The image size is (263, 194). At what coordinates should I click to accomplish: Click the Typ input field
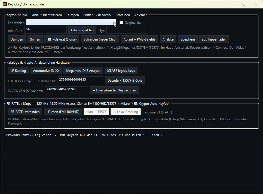(127, 30)
